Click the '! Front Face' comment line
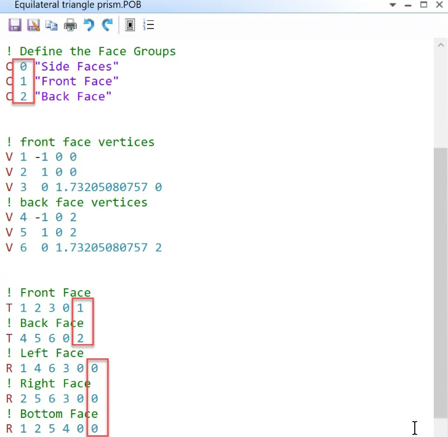448x437 pixels. click(x=49, y=293)
